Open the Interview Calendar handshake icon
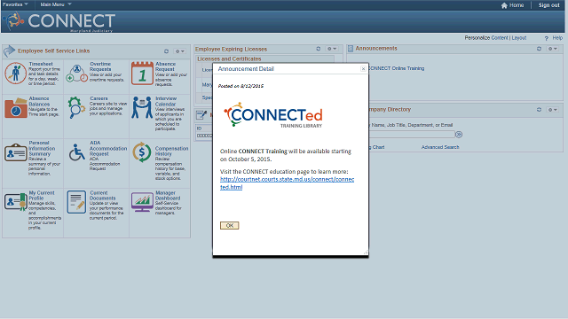 click(x=142, y=107)
